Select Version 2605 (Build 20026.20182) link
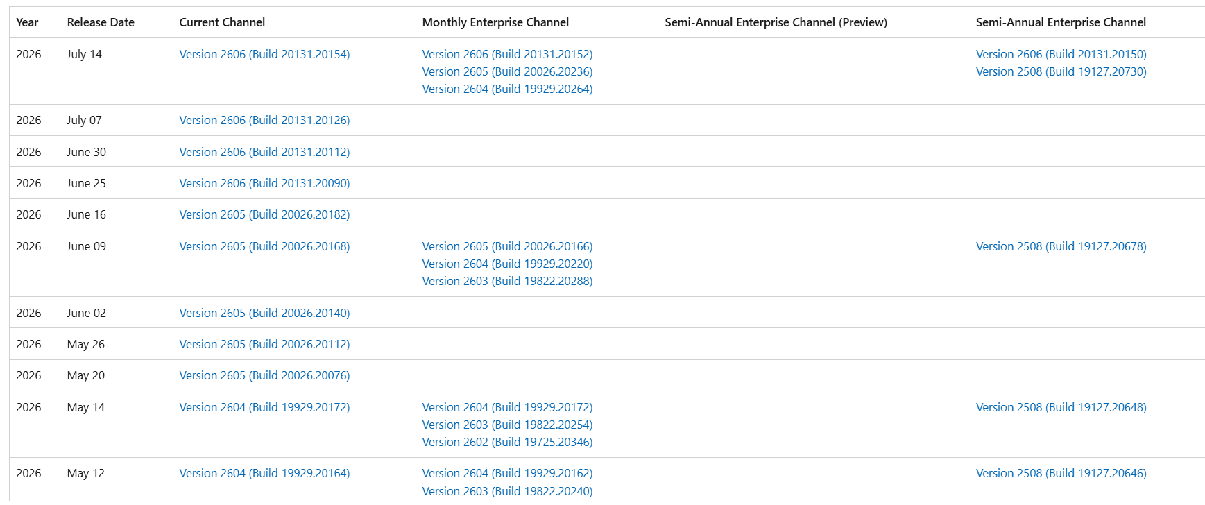1205x505 pixels. click(264, 214)
